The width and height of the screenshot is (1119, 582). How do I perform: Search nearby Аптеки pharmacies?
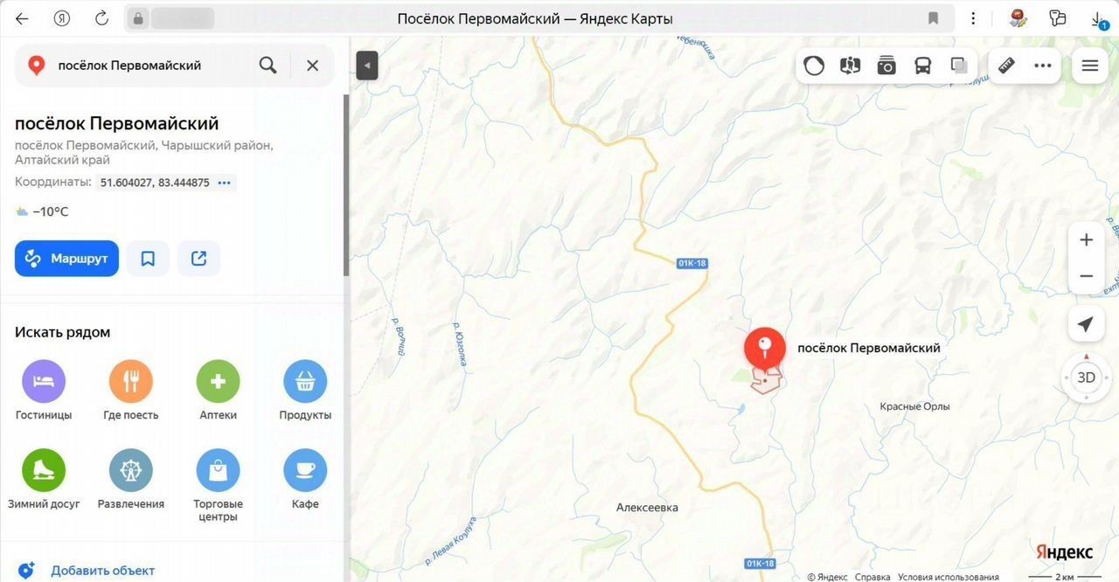tap(218, 391)
